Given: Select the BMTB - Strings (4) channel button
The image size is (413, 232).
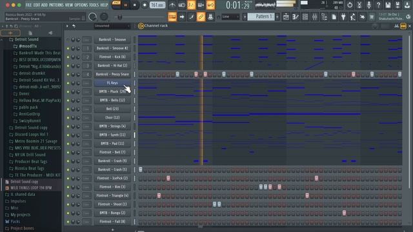Looking at the screenshot, I should point(112,126).
